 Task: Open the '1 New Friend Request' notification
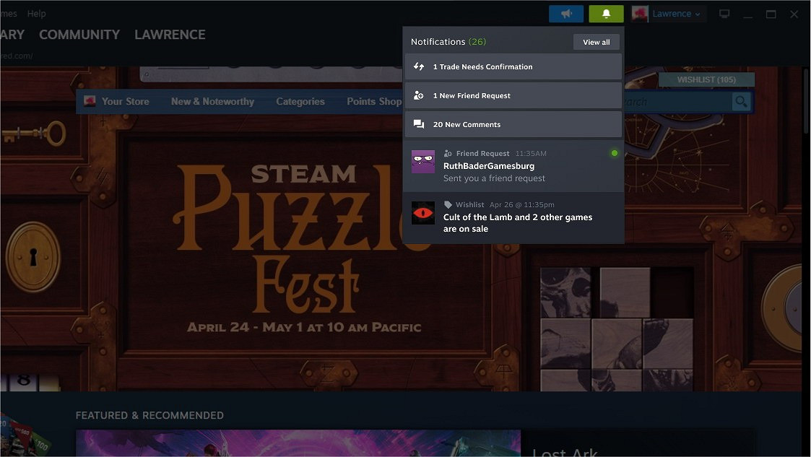click(x=513, y=95)
